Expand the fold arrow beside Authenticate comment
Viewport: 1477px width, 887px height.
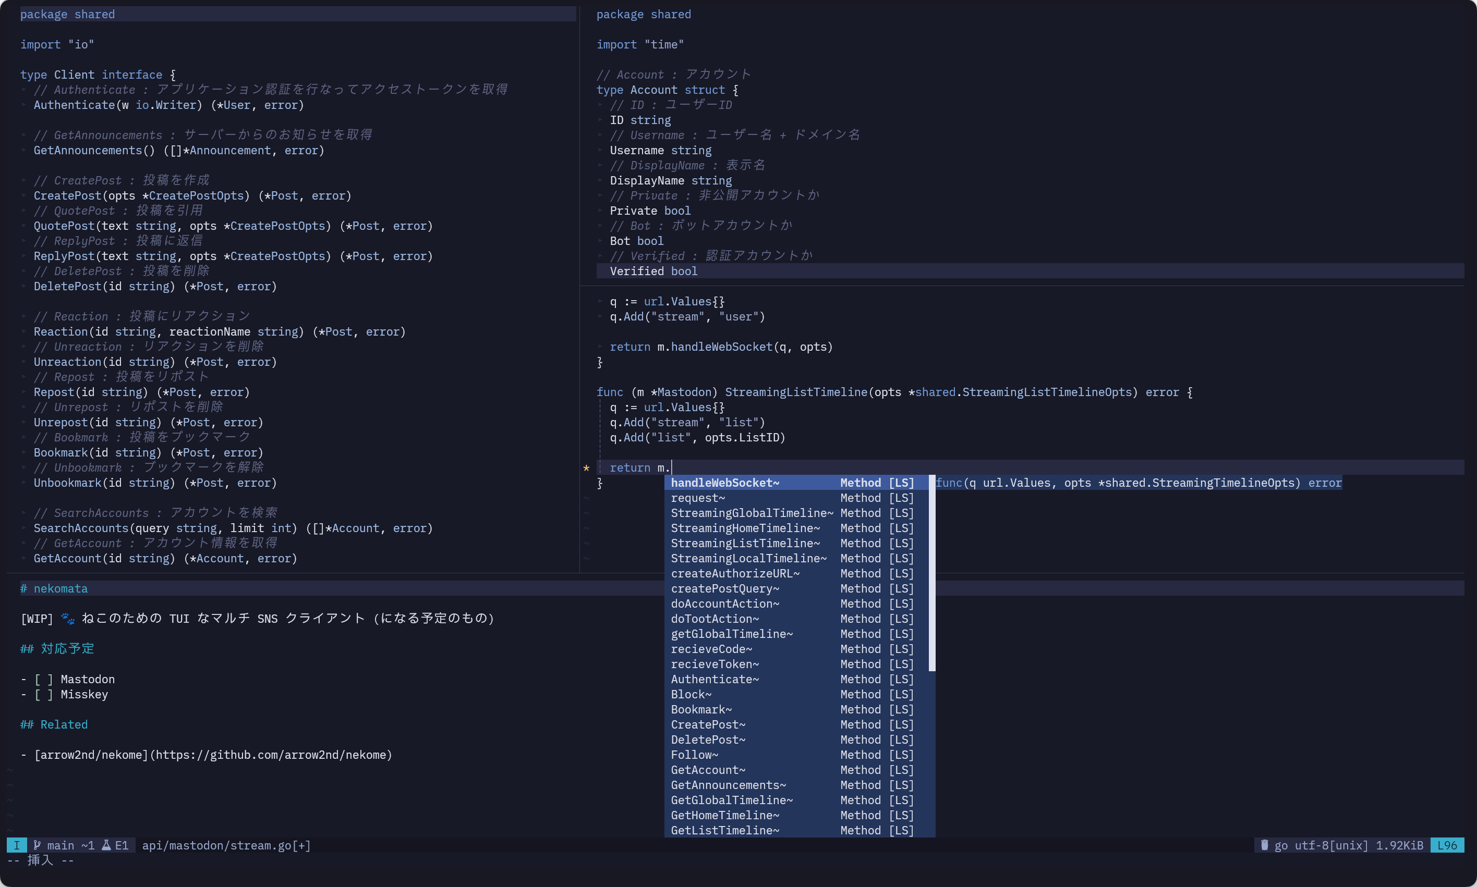point(24,90)
